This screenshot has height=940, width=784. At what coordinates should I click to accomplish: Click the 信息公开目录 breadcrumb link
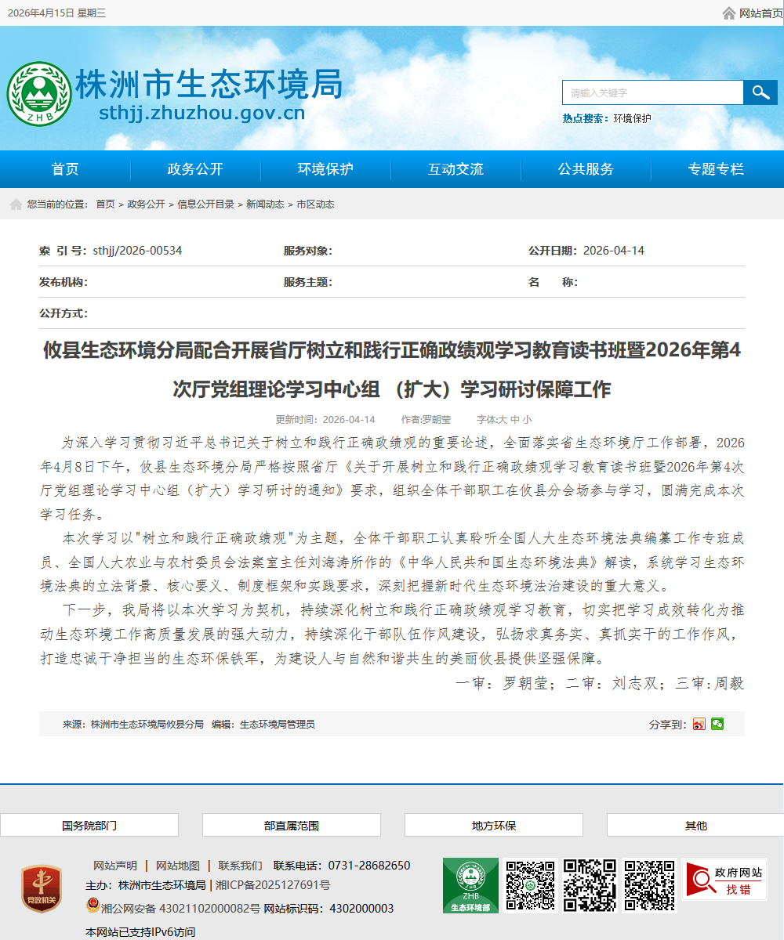point(205,204)
